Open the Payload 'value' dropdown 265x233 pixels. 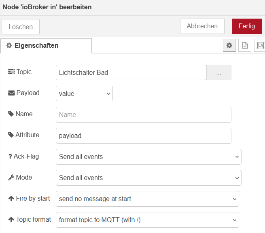[84, 93]
